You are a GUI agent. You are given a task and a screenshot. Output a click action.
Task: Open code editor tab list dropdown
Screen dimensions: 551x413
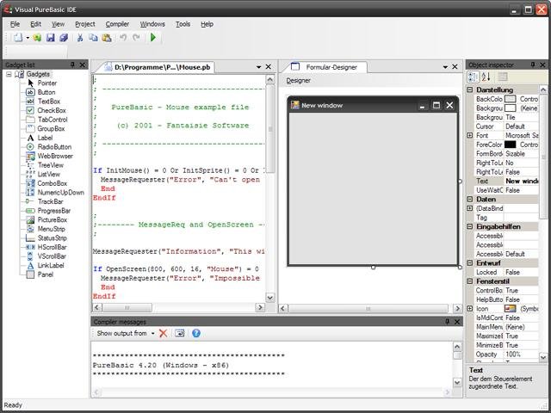(258, 67)
